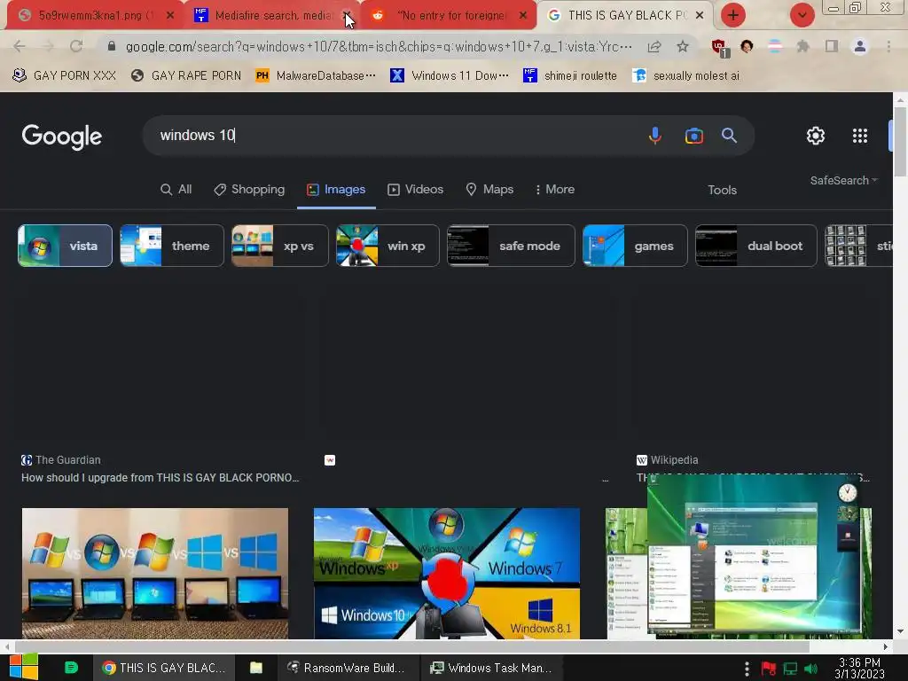
Task: Toggle the xp vs filter chip
Action: 280,246
